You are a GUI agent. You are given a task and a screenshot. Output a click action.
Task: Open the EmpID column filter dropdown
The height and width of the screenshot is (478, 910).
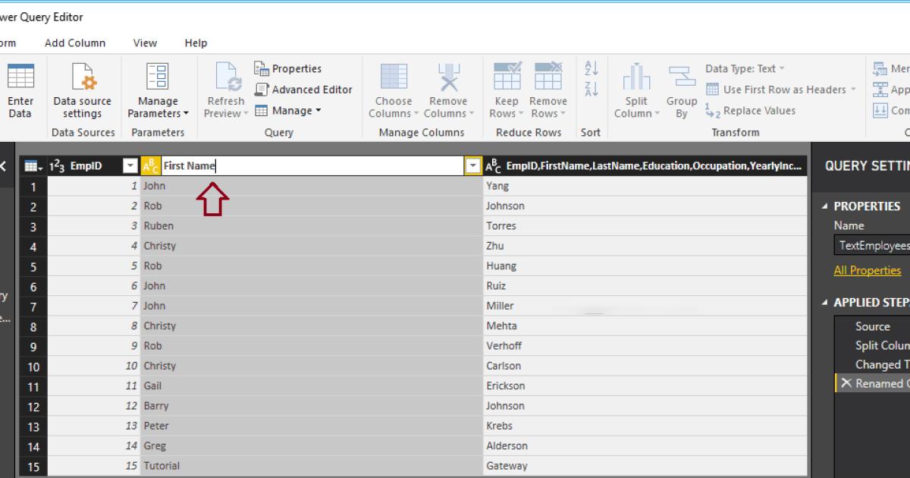pyautogui.click(x=130, y=166)
